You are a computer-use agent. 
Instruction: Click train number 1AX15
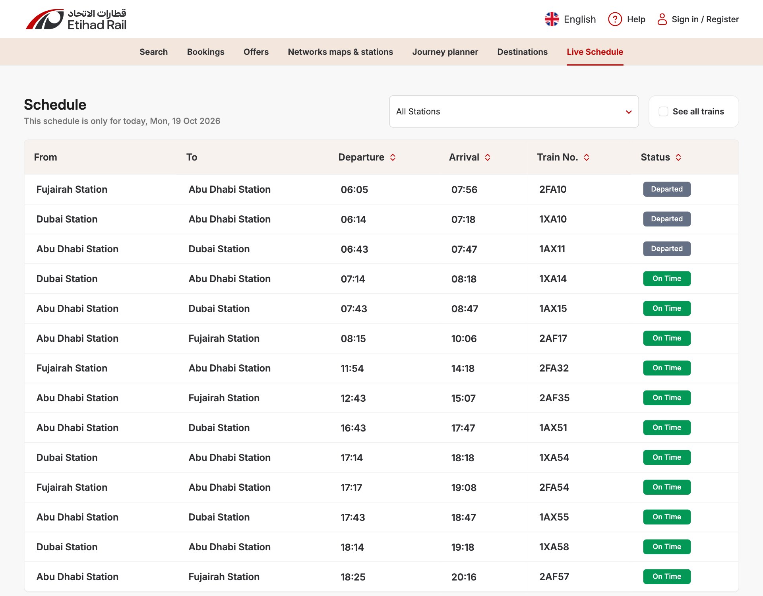tap(553, 309)
